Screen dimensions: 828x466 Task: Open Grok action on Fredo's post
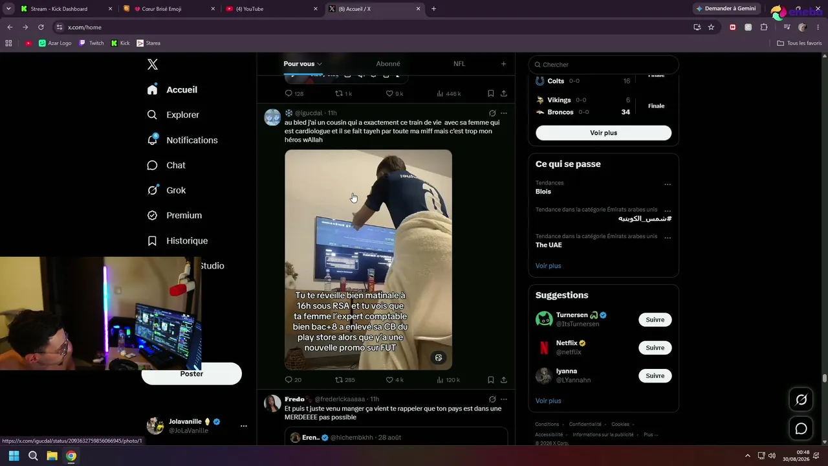(x=492, y=399)
